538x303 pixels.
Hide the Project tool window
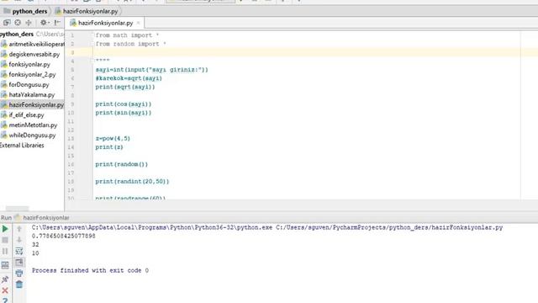click(57, 23)
